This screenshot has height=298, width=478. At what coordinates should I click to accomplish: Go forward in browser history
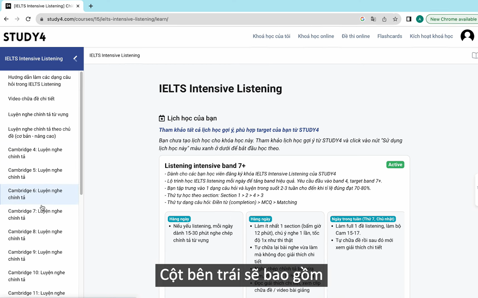(x=17, y=19)
